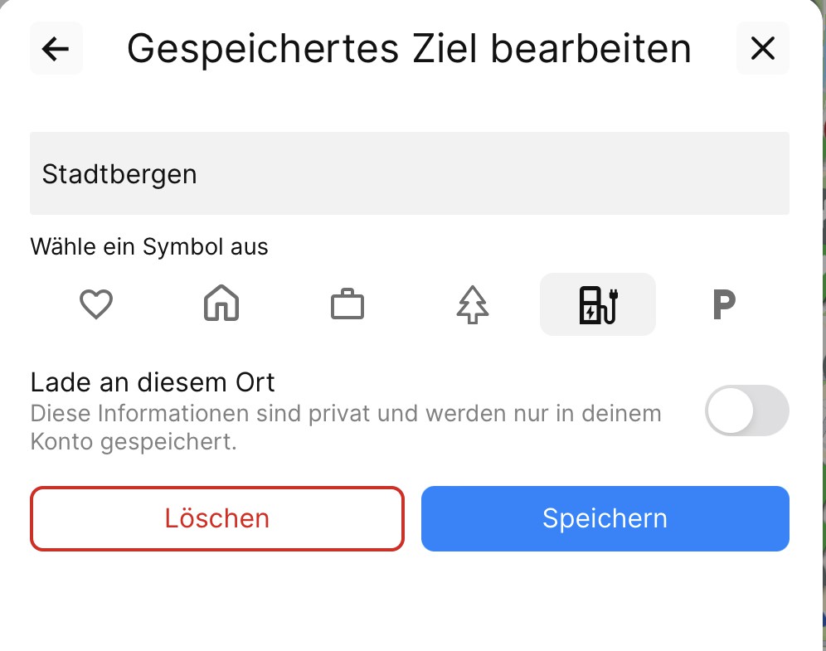Choose the heart symbol
The height and width of the screenshot is (651, 826).
pyautogui.click(x=96, y=304)
